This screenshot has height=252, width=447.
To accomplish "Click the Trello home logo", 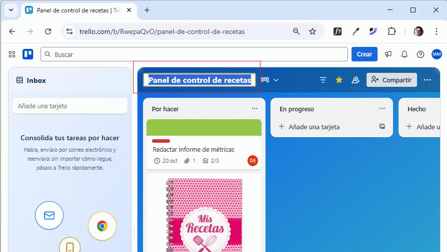I will tap(28, 54).
